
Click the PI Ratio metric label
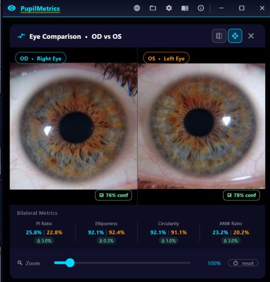44,224
